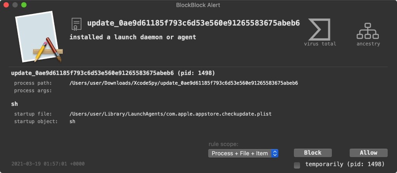
Task: Select the com.apple.appstore.checkupdate.plist startup file path
Action: point(171,114)
